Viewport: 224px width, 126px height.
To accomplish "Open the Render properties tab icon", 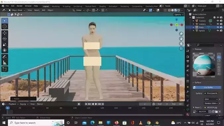I will click(188, 57).
